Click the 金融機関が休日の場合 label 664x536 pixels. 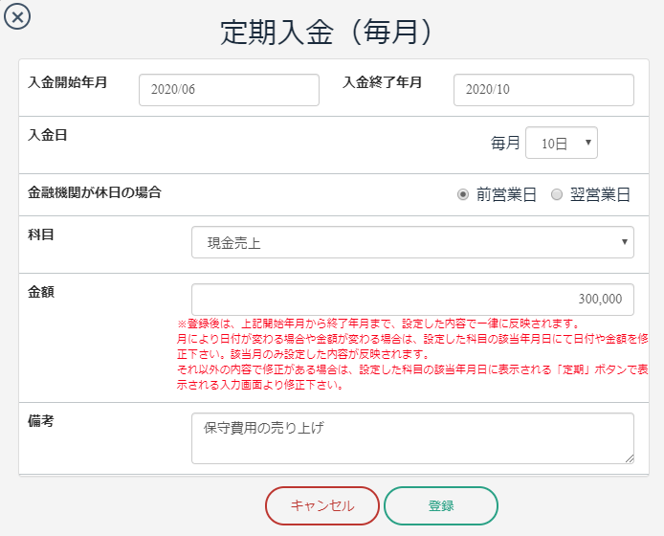pos(95,192)
